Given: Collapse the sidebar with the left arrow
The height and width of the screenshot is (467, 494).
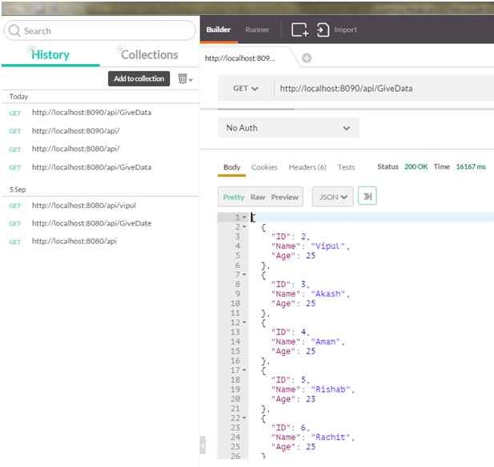Looking at the screenshot, I should click(x=203, y=445).
